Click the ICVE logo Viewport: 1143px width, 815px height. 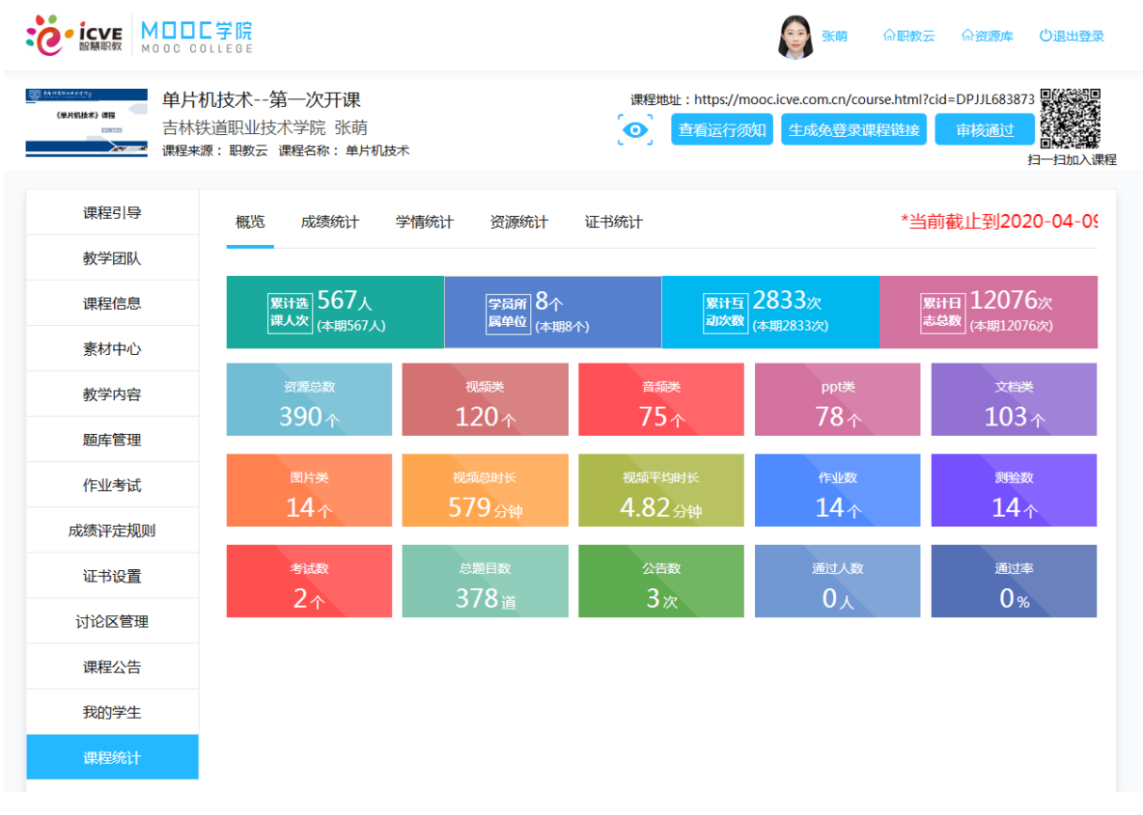click(x=74, y=35)
